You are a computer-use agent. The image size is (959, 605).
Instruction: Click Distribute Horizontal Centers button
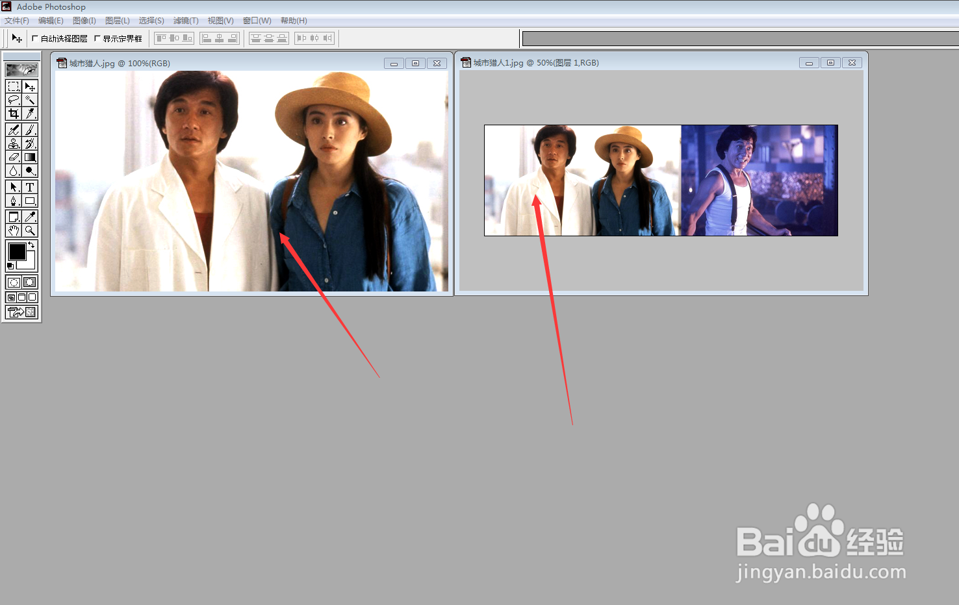[314, 38]
